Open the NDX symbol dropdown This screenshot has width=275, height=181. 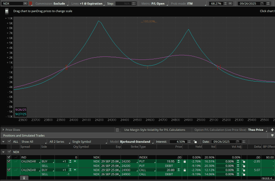coord(25,4)
